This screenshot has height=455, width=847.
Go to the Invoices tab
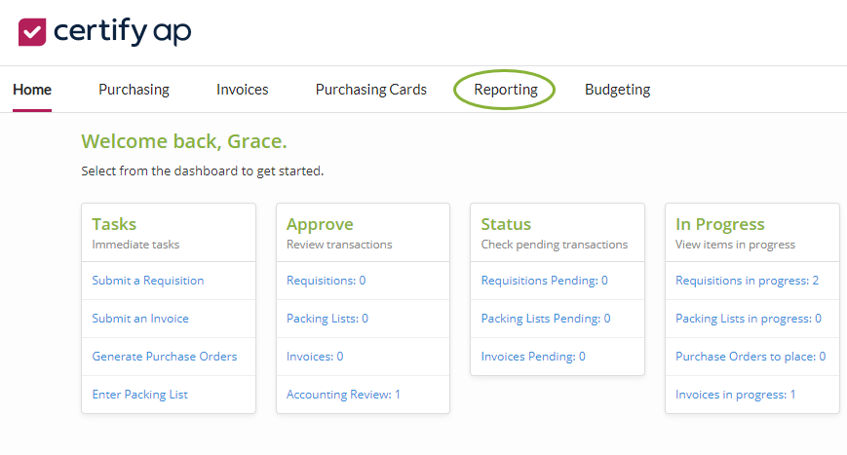(x=242, y=90)
